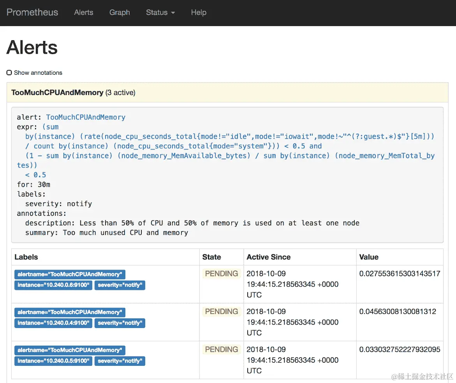
Task: Click the PENDING state badge in the first row
Action: tap(222, 274)
